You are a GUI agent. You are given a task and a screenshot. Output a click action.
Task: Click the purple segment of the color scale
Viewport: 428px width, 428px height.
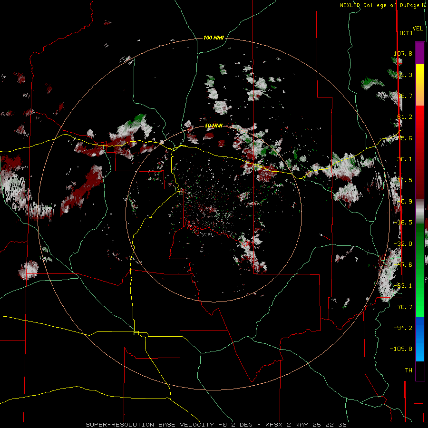pyautogui.click(x=420, y=53)
